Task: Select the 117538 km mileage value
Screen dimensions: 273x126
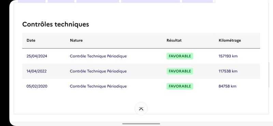Action: 228,71
